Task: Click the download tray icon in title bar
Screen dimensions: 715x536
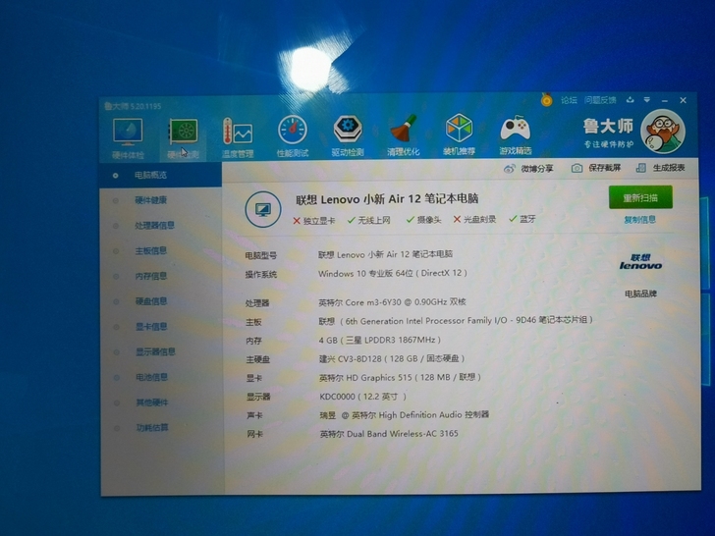Action: (631, 100)
